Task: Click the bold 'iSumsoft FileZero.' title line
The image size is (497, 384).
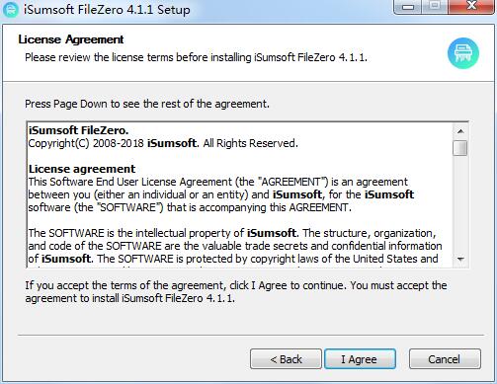Action: 78,130
